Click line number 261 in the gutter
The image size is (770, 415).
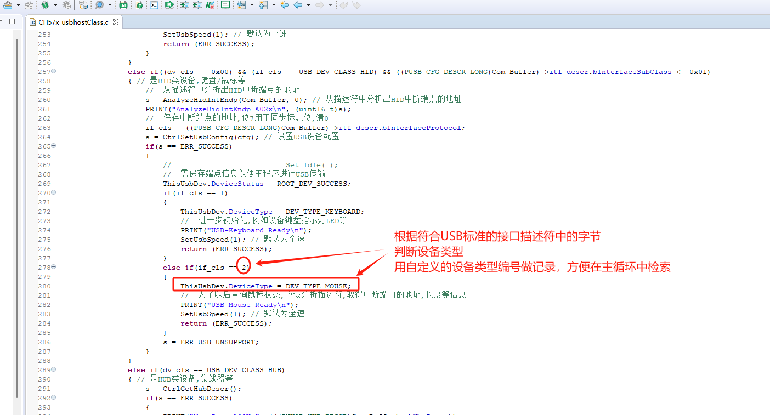tap(44, 109)
